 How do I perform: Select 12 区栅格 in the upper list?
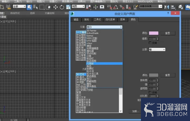(x=81, y=32)
